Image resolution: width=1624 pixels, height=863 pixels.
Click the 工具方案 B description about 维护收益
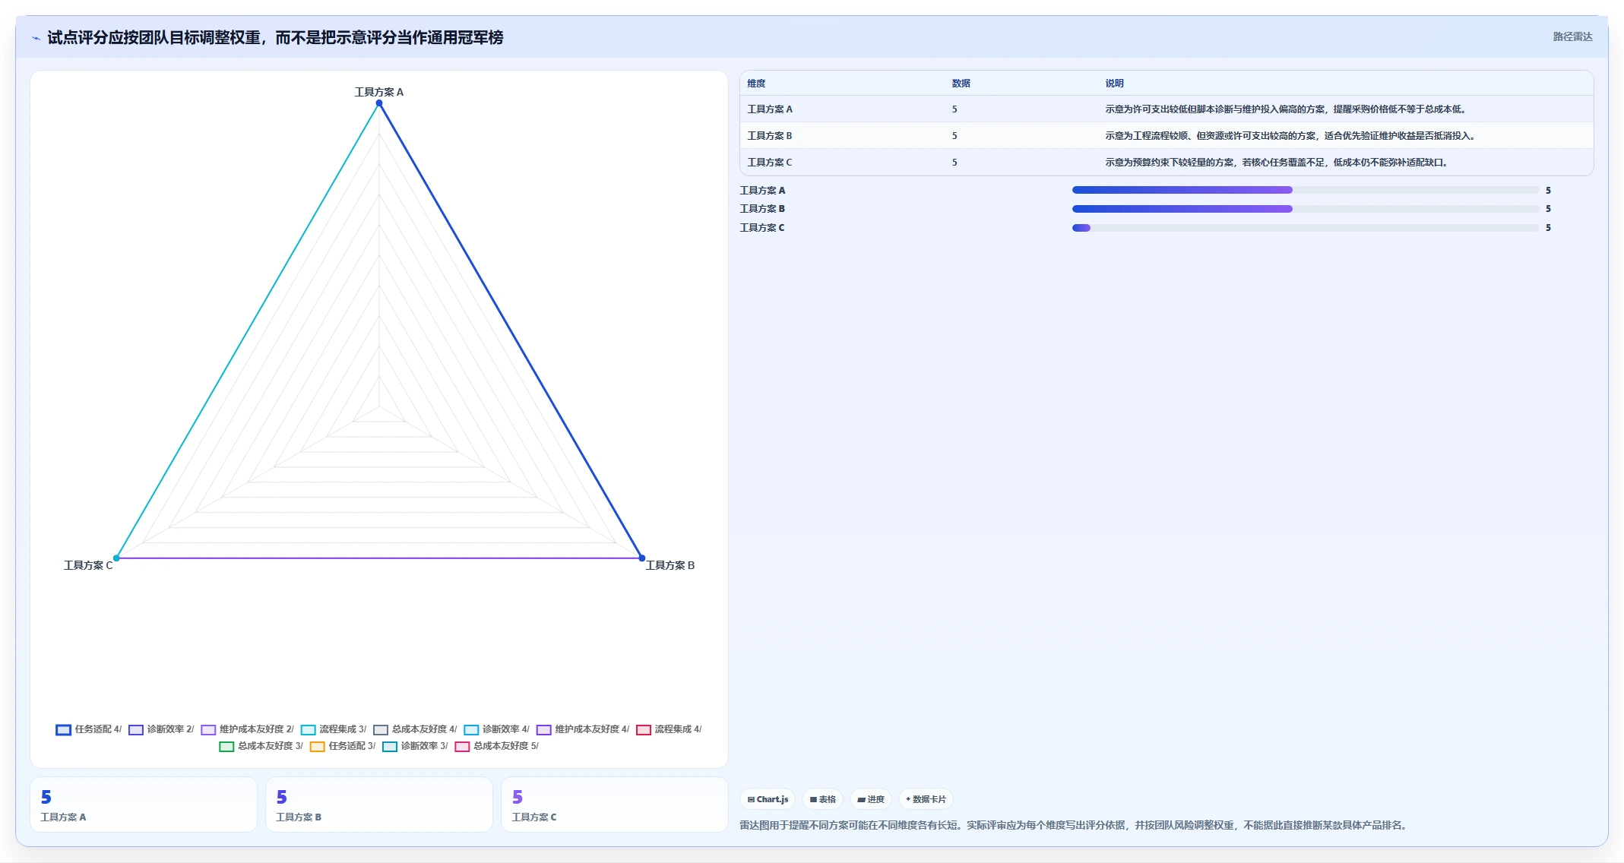coord(1290,136)
